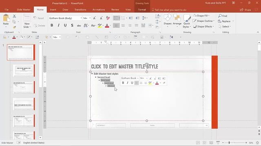The width and height of the screenshot is (261, 146).
Task: Toggle Underline in the mini toolbar
Action: point(132,83)
